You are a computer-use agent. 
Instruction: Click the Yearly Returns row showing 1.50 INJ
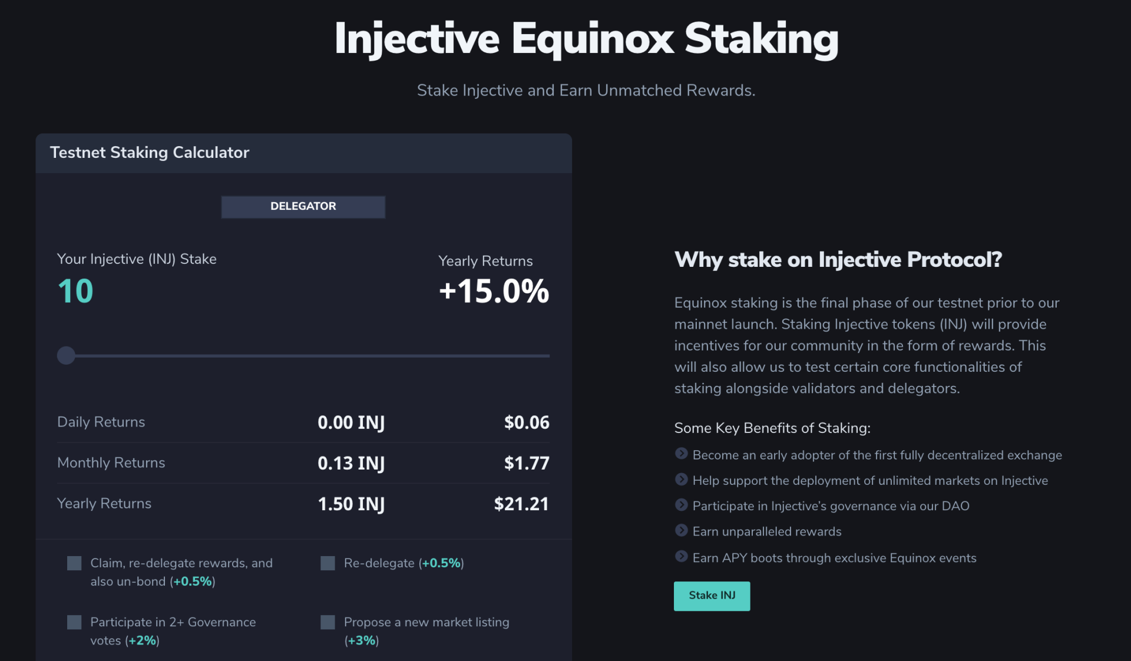tap(351, 504)
